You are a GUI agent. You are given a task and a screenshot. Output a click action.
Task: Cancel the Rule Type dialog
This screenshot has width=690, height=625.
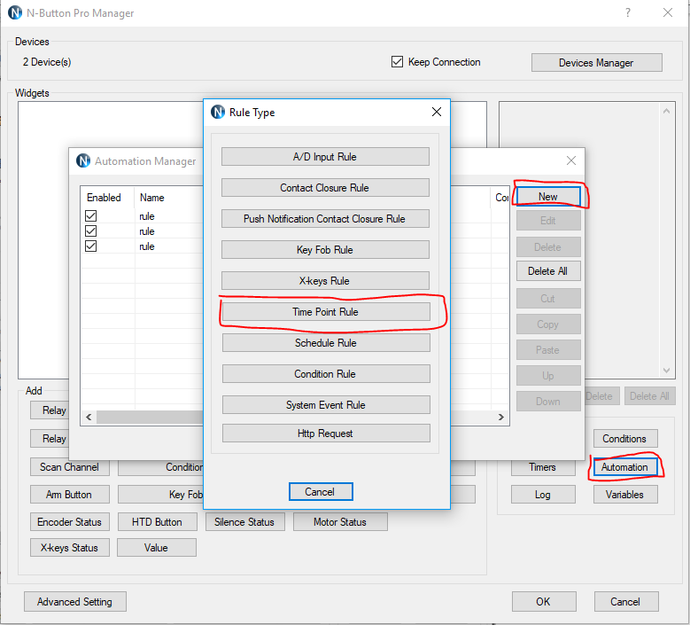point(321,491)
